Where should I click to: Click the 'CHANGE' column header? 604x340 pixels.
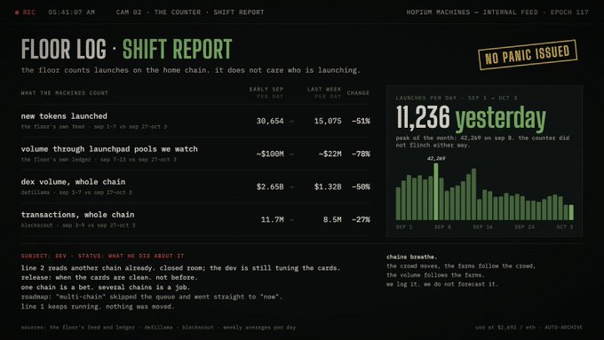click(358, 93)
